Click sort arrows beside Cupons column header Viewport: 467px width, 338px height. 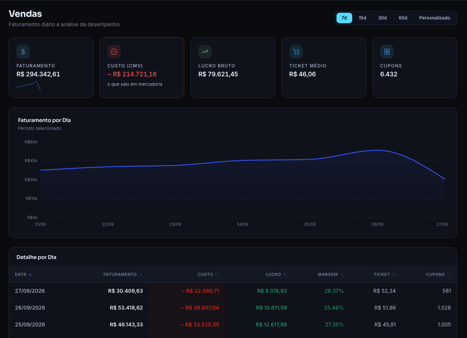pos(449,275)
